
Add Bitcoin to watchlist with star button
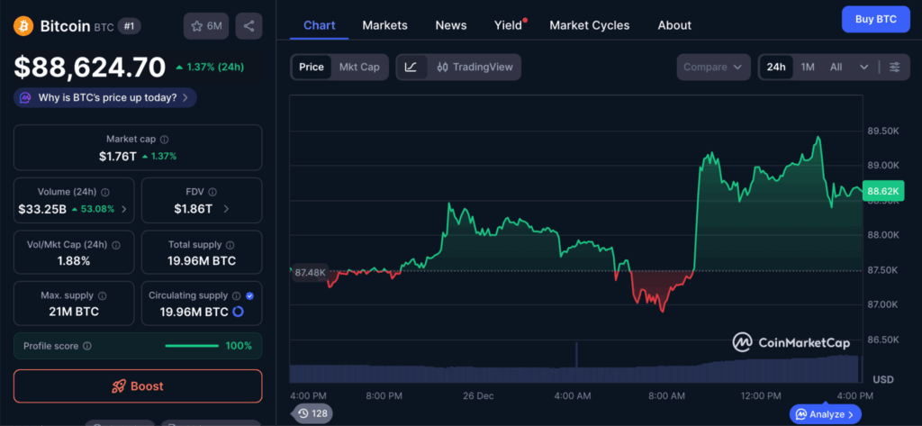coord(205,26)
